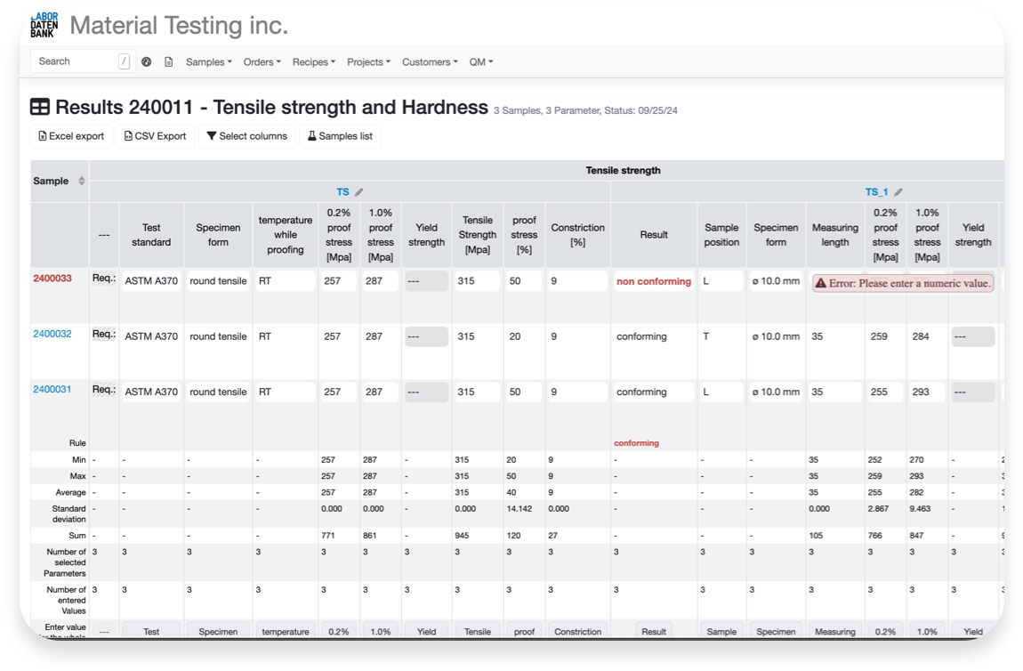Click the CSV Export button

click(156, 136)
